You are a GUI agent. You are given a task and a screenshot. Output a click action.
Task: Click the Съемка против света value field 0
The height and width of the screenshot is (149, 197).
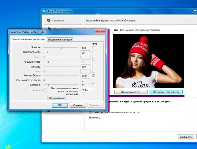pyautogui.click(x=85, y=81)
